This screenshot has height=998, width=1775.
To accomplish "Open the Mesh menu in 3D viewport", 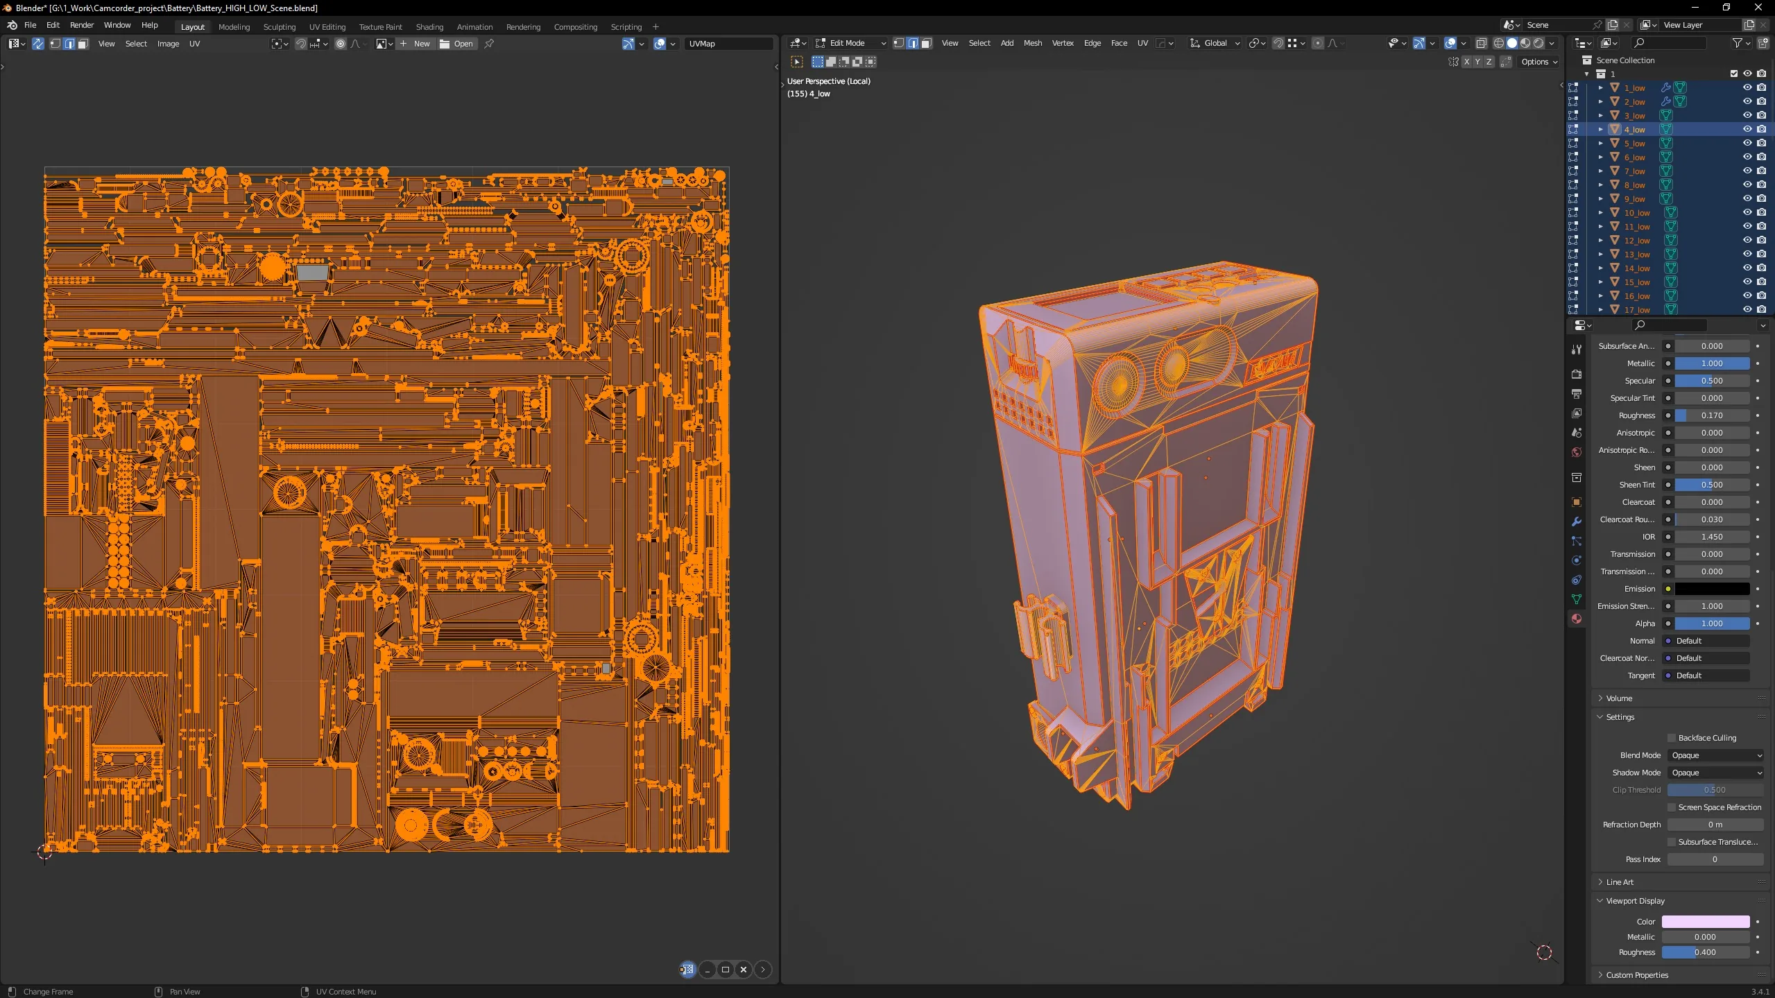I will pyautogui.click(x=1032, y=43).
